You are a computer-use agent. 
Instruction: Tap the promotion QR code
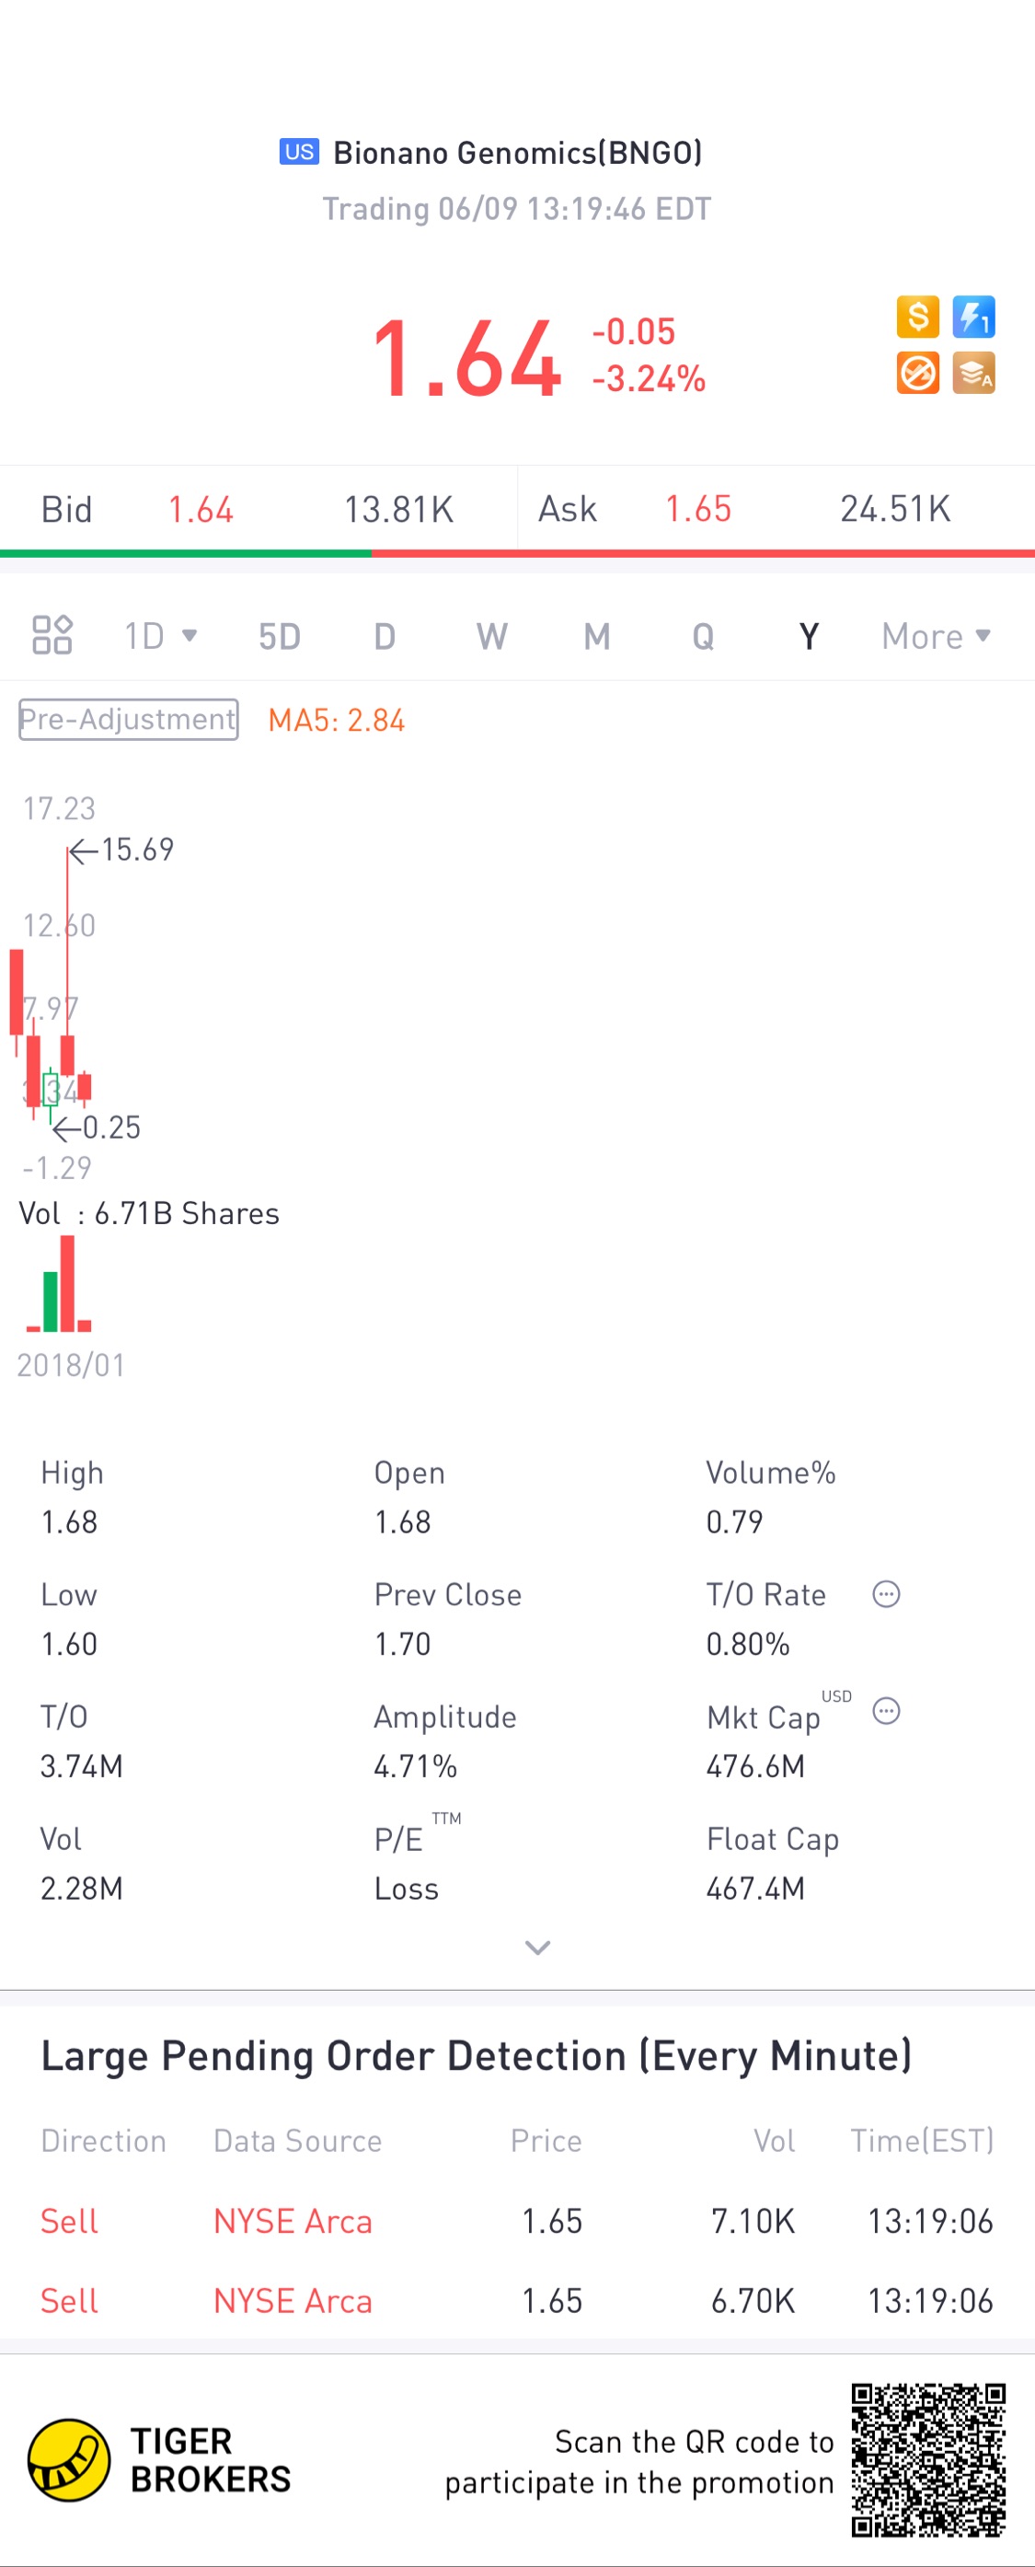(927, 2459)
